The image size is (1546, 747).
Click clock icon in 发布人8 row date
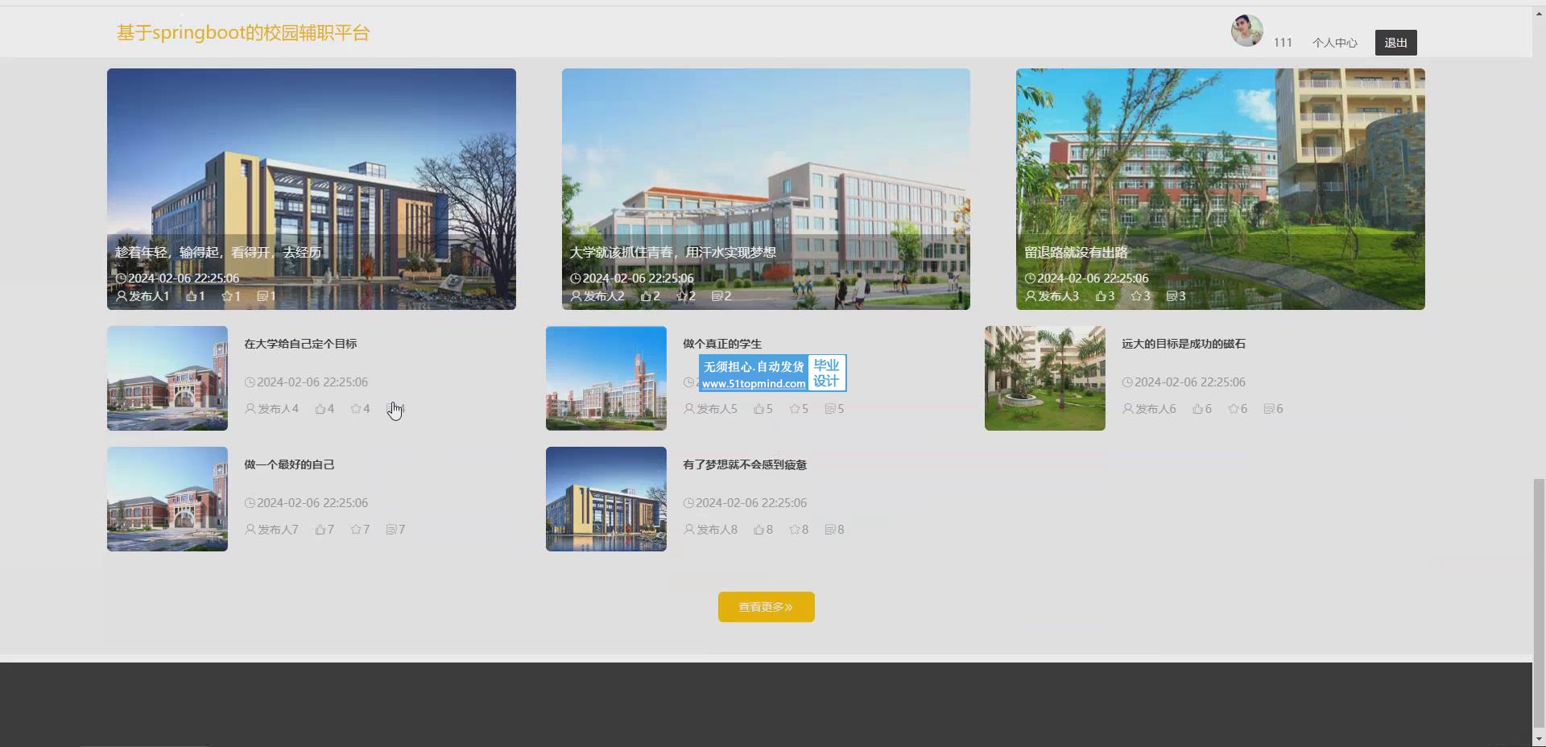[x=688, y=503]
